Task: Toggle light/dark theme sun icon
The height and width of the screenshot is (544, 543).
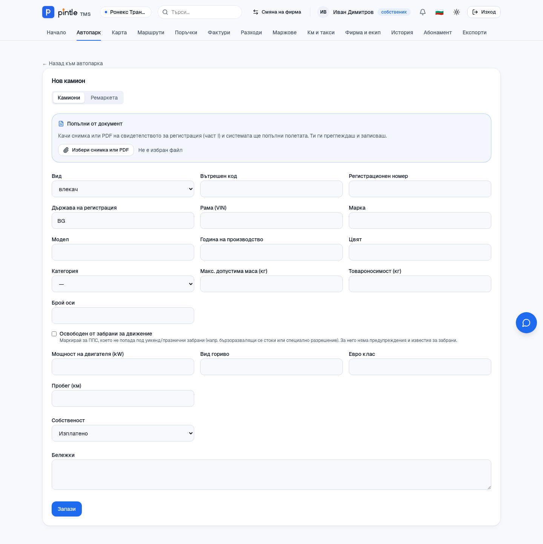Action: tap(457, 12)
